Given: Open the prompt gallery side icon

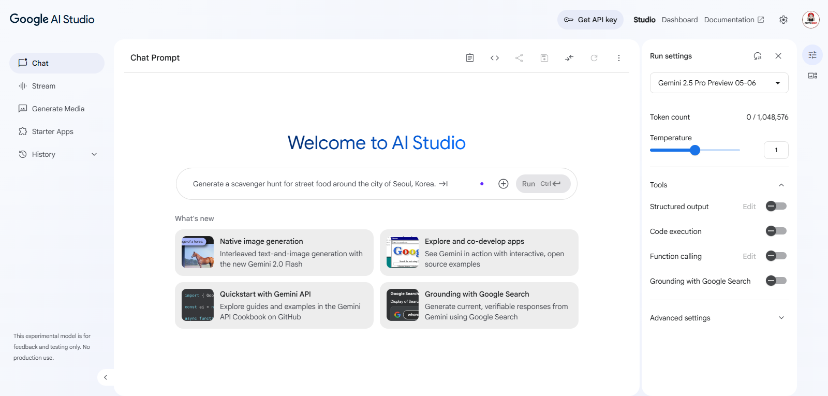Looking at the screenshot, I should click(812, 76).
